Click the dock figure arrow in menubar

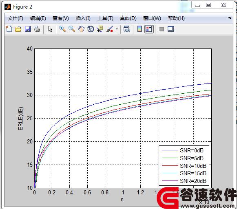tap(229, 18)
